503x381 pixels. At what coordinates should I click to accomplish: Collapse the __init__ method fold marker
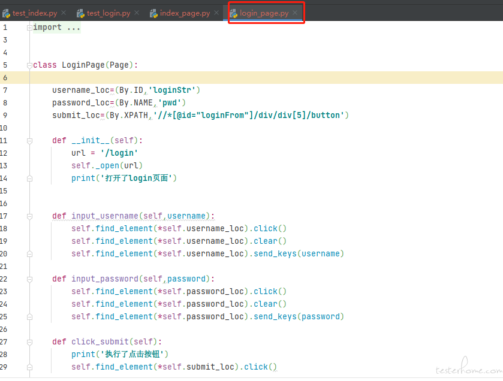(29, 141)
